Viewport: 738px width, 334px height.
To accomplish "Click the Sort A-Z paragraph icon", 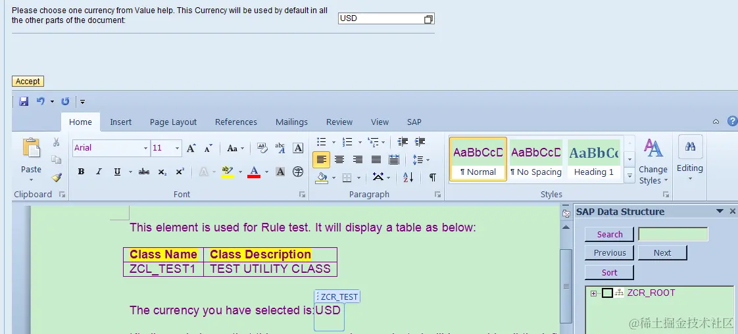I will tap(408, 178).
